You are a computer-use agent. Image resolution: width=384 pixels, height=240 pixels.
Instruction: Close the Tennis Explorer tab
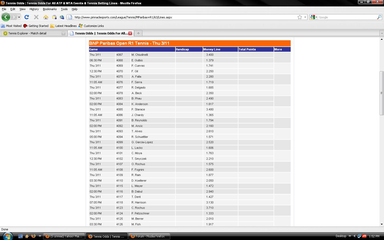pos(63,33)
